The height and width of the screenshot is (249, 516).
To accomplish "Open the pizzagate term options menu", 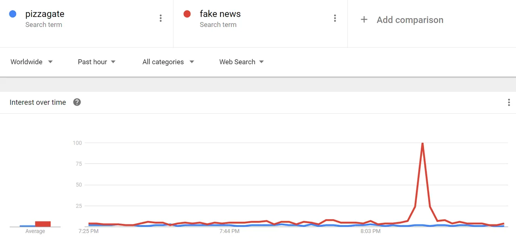I will (160, 18).
